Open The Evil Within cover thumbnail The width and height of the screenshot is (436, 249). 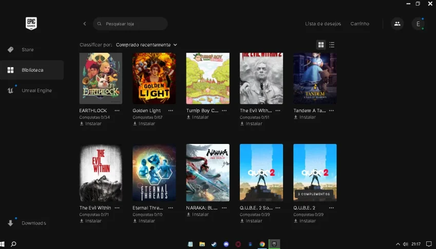[101, 173]
